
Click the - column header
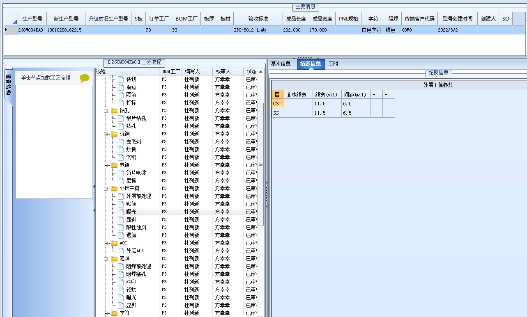[389, 94]
